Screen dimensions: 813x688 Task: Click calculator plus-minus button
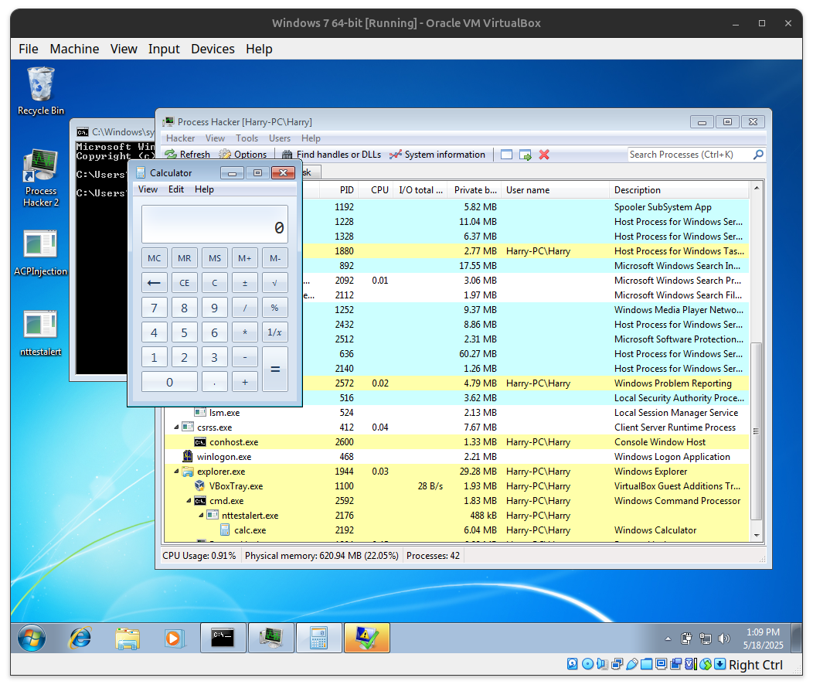[245, 283]
